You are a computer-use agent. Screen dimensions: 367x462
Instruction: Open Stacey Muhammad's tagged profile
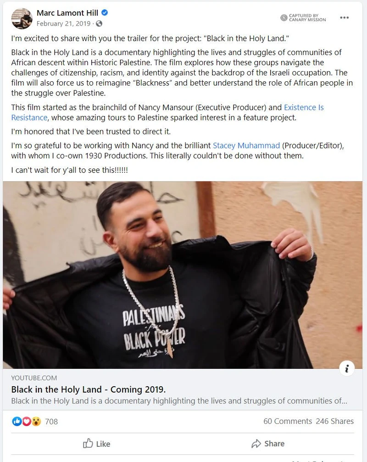pyautogui.click(x=246, y=146)
